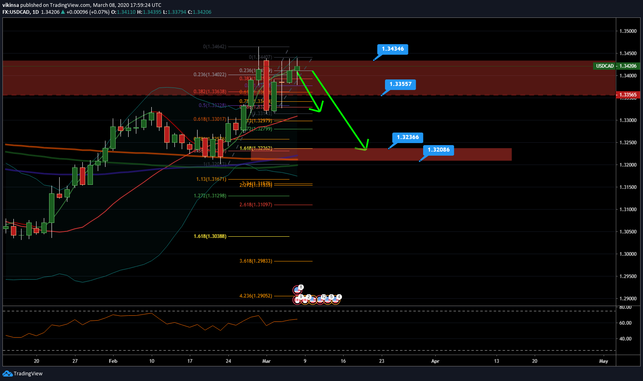Click the 1D interval indicator
The image size is (643, 381).
pyautogui.click(x=36, y=12)
